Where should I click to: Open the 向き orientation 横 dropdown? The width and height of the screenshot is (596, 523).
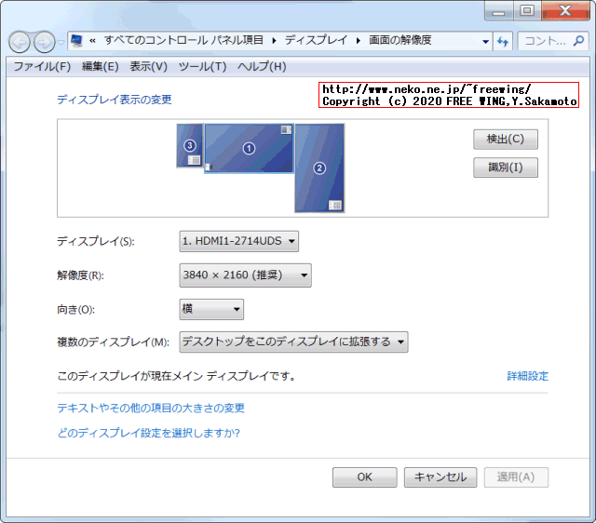pos(211,309)
